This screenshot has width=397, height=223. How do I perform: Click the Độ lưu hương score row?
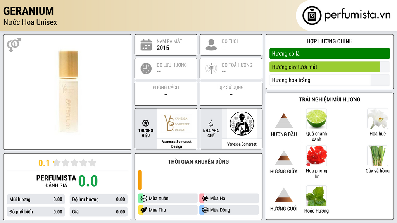(x=98, y=199)
